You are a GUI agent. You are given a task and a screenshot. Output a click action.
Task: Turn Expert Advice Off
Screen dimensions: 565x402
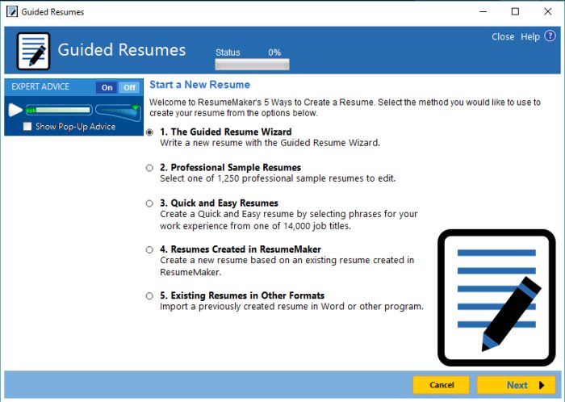pos(129,87)
